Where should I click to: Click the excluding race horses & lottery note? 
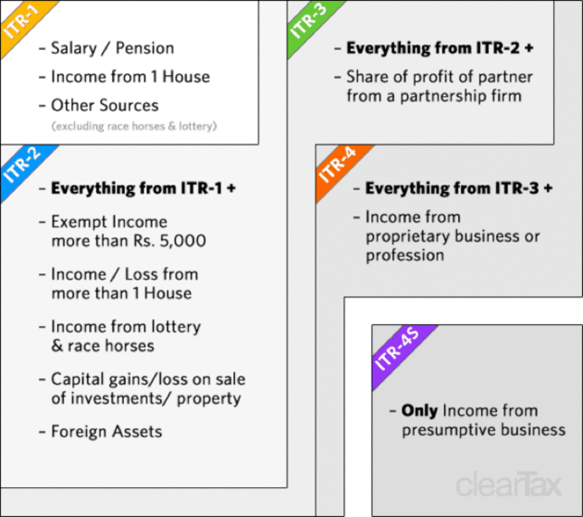pos(134,126)
